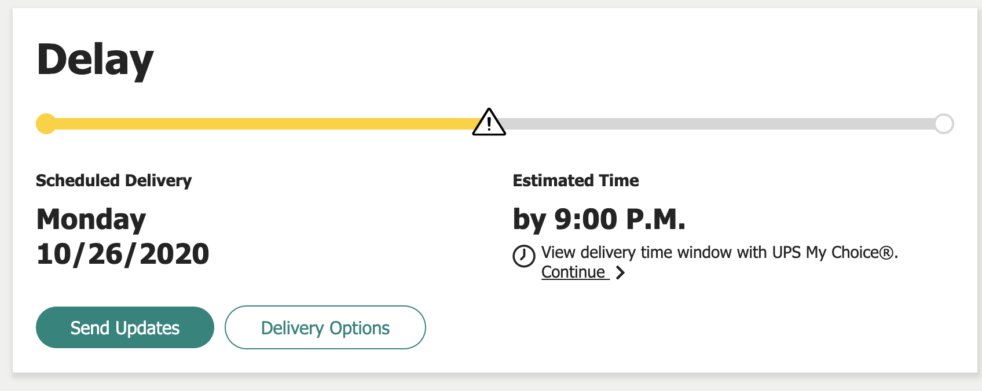The width and height of the screenshot is (982, 391).
Task: Select the empty end circle of tracker
Action: point(944,124)
